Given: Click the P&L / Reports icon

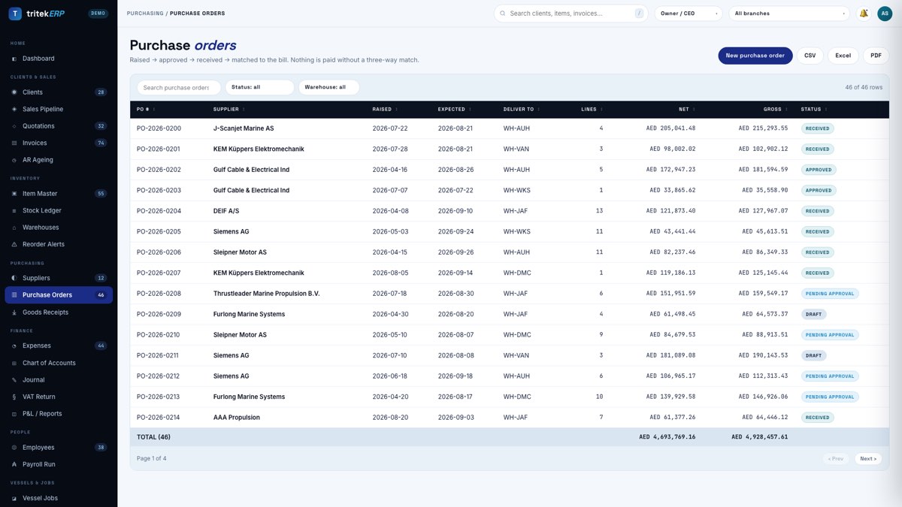Looking at the screenshot, I should pos(14,414).
